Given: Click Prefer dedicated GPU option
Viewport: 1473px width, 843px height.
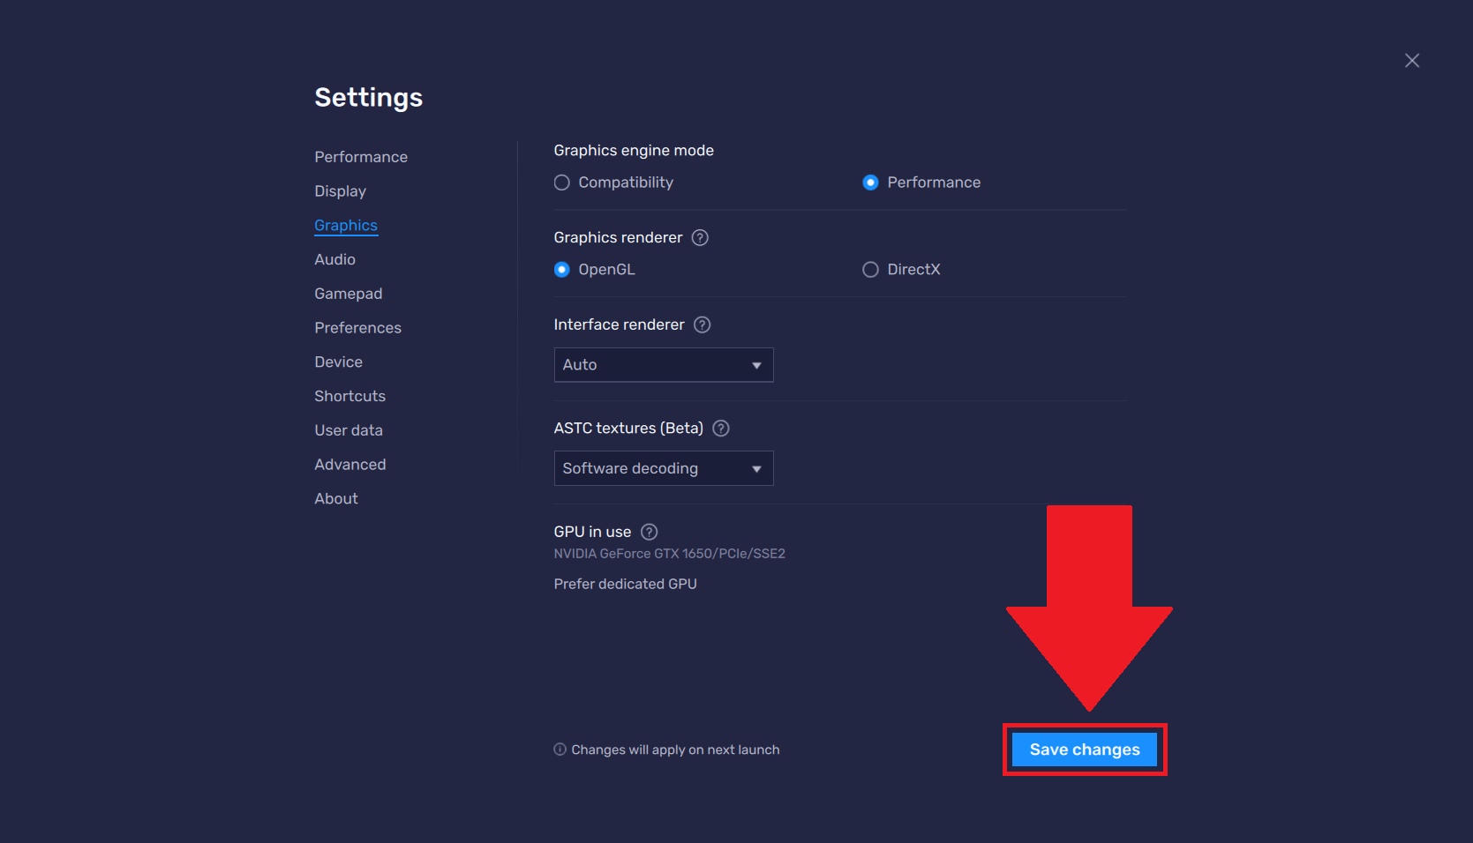Looking at the screenshot, I should (x=625, y=584).
